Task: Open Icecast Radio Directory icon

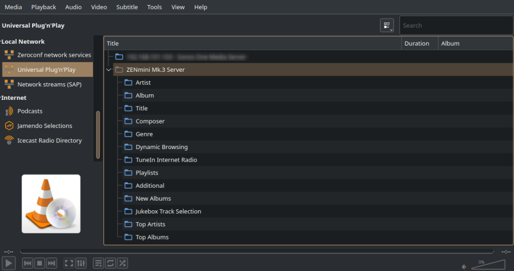Action: tap(9, 140)
